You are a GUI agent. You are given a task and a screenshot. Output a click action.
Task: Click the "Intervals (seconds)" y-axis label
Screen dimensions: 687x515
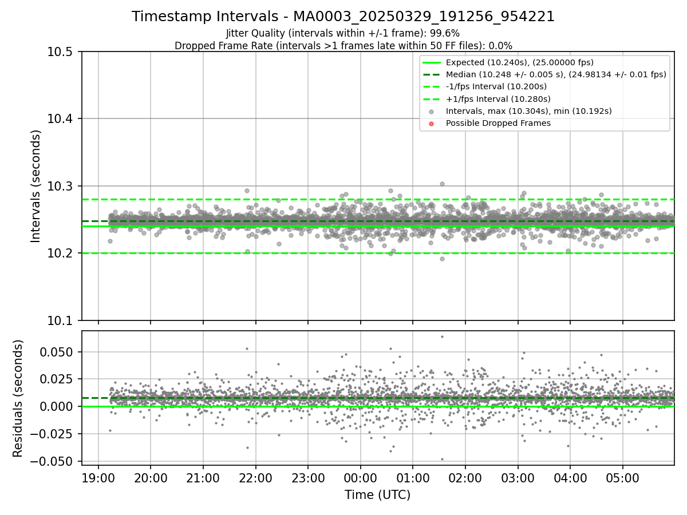click(x=36, y=186)
